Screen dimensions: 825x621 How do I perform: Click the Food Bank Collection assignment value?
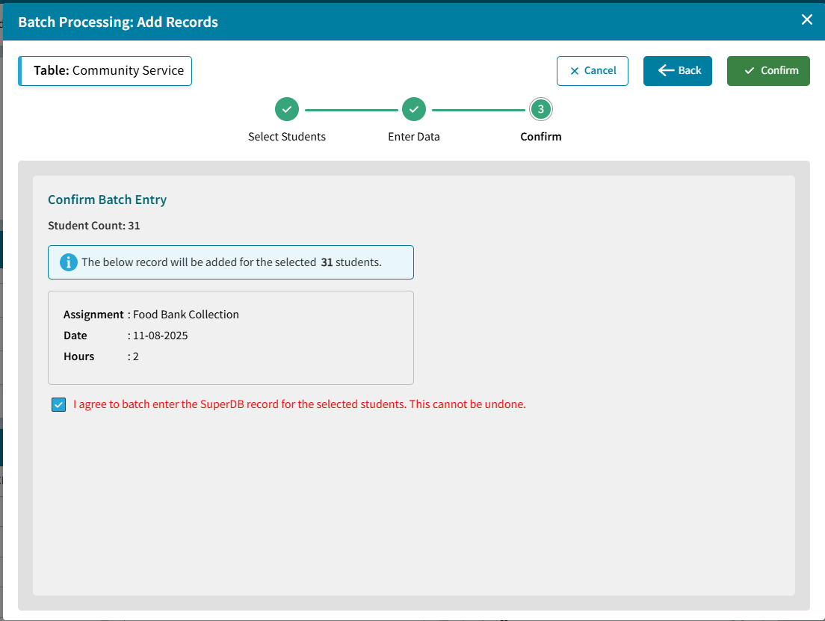[186, 315]
